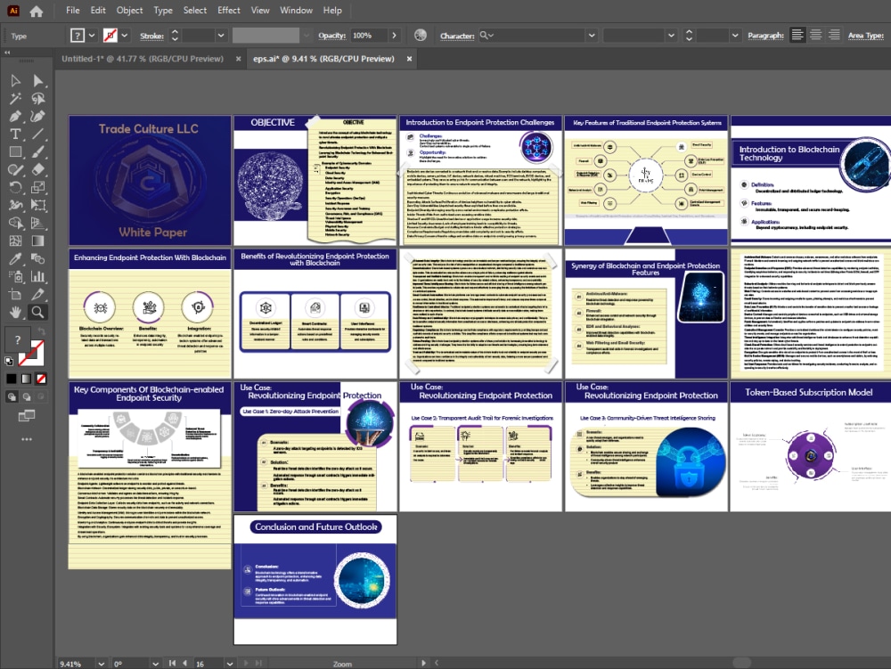Switch to the eps.ai document tab
This screenshot has height=669, width=891.
[324, 59]
